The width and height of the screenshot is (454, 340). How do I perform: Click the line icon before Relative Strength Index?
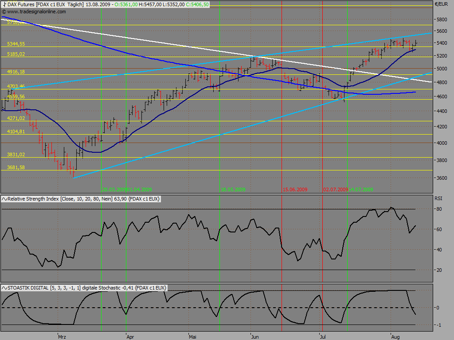4,199
